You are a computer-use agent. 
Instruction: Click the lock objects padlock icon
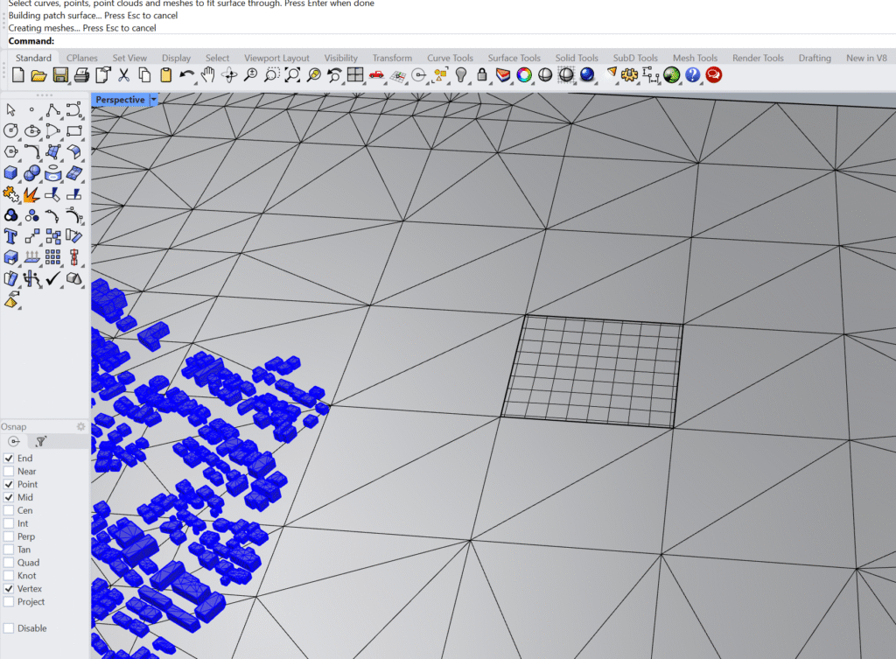[x=481, y=75]
